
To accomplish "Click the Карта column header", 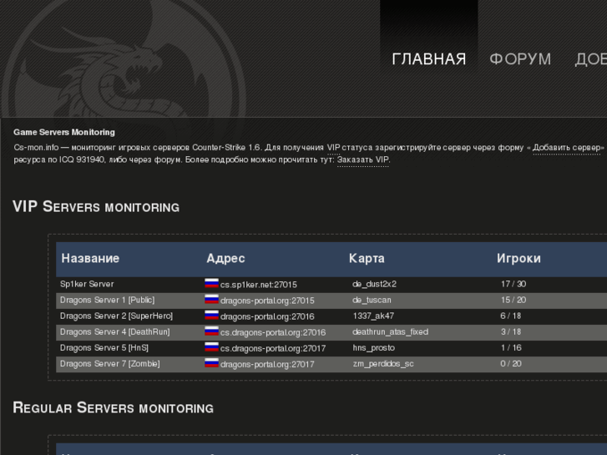I will [x=367, y=258].
